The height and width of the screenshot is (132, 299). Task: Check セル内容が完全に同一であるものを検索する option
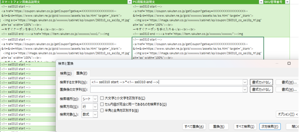pos(102,104)
